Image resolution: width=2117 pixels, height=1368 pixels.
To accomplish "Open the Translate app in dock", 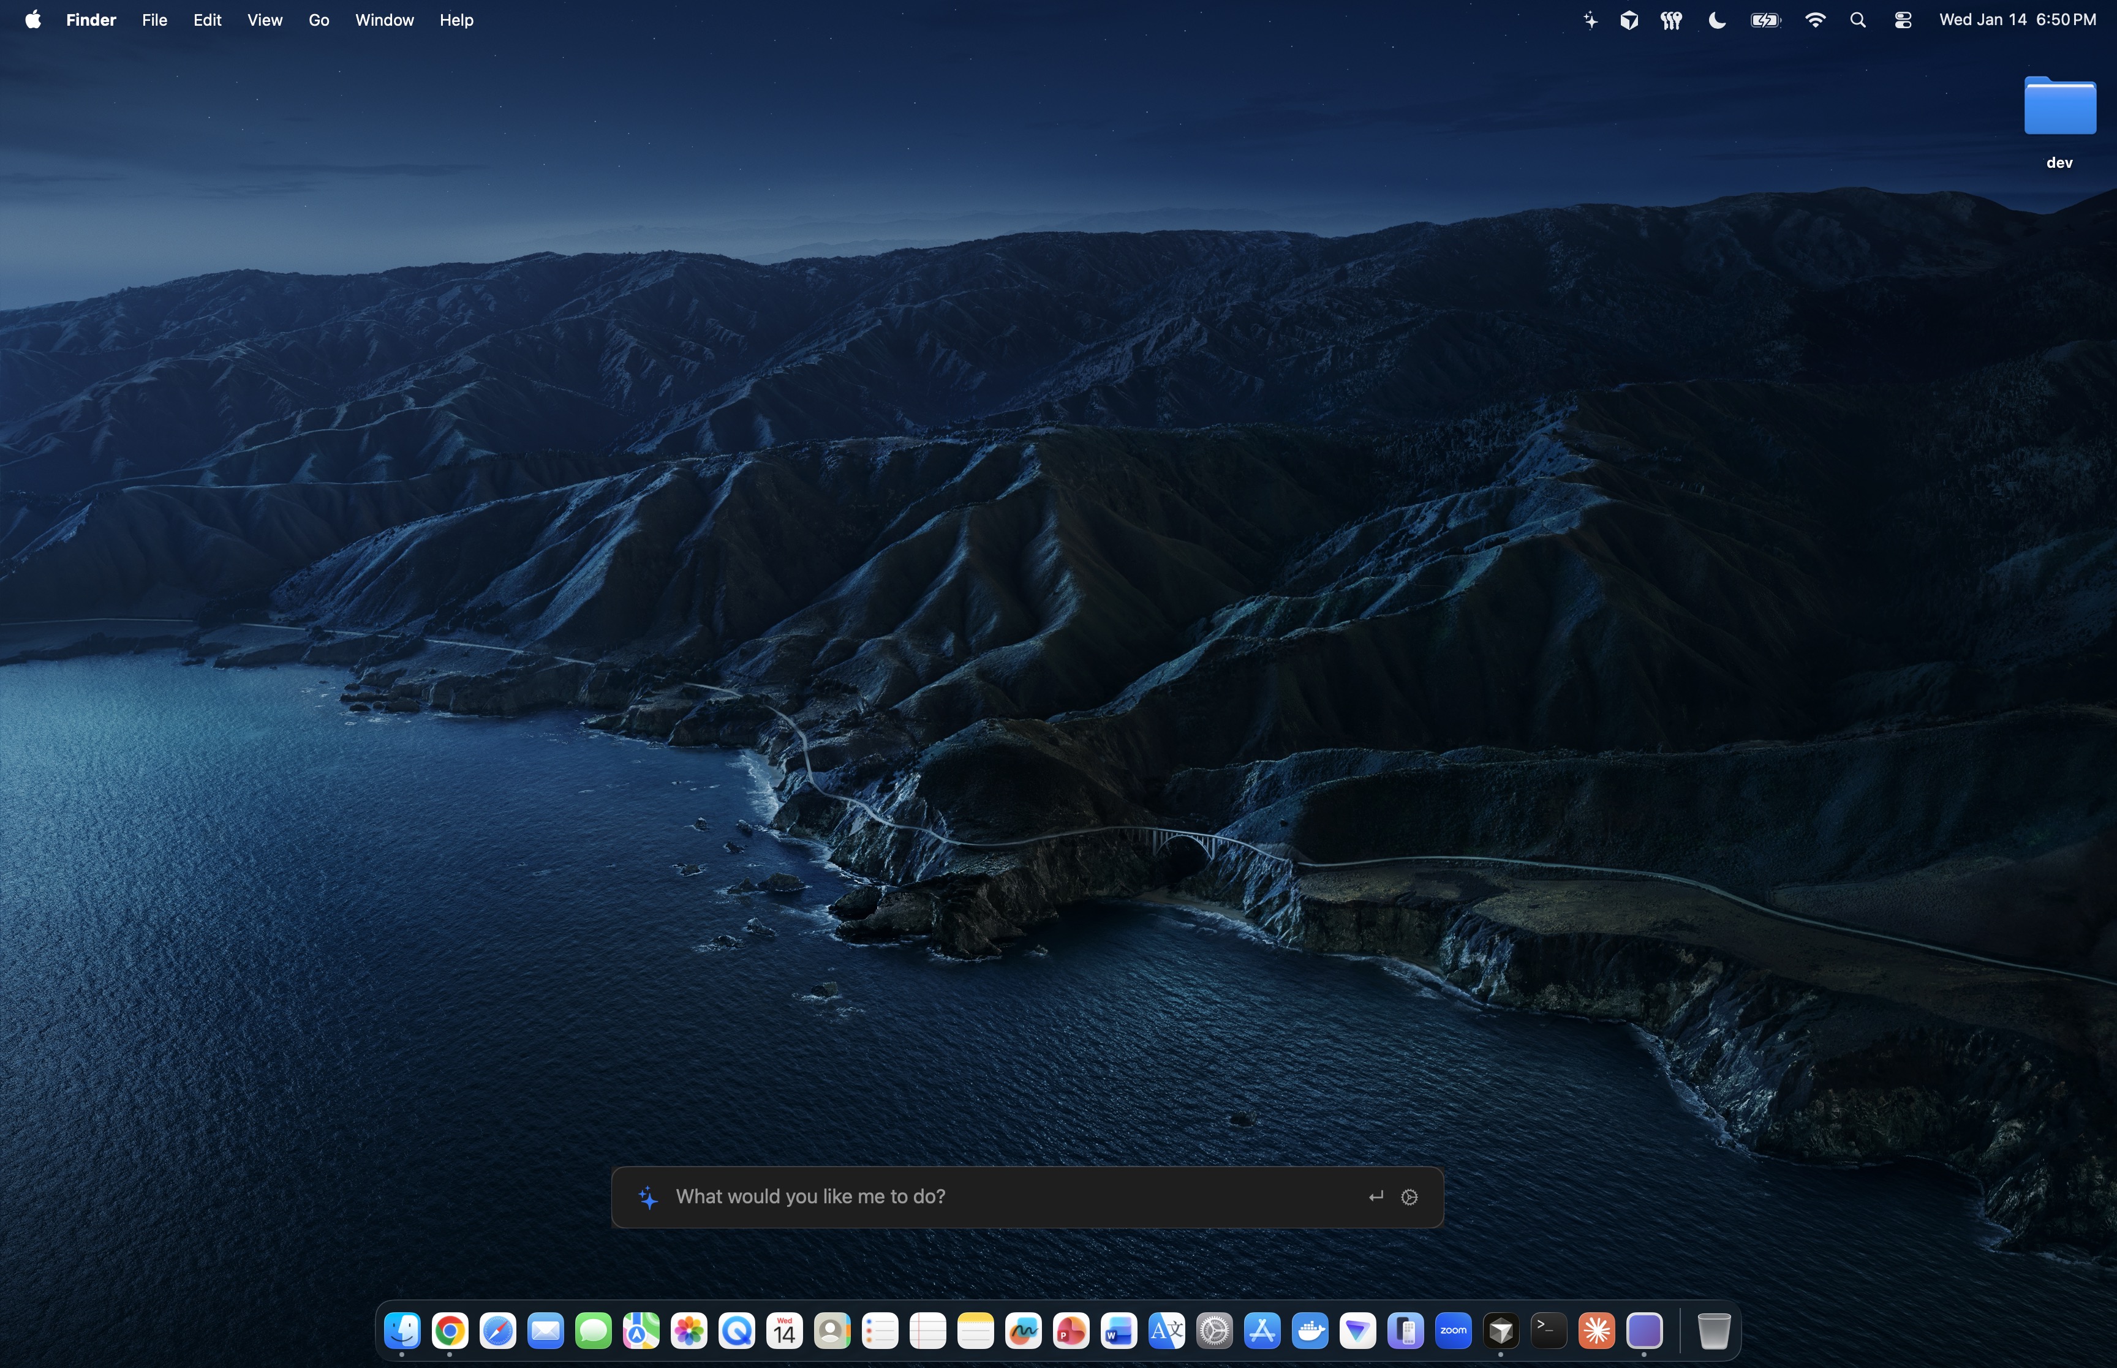I will [x=1166, y=1331].
